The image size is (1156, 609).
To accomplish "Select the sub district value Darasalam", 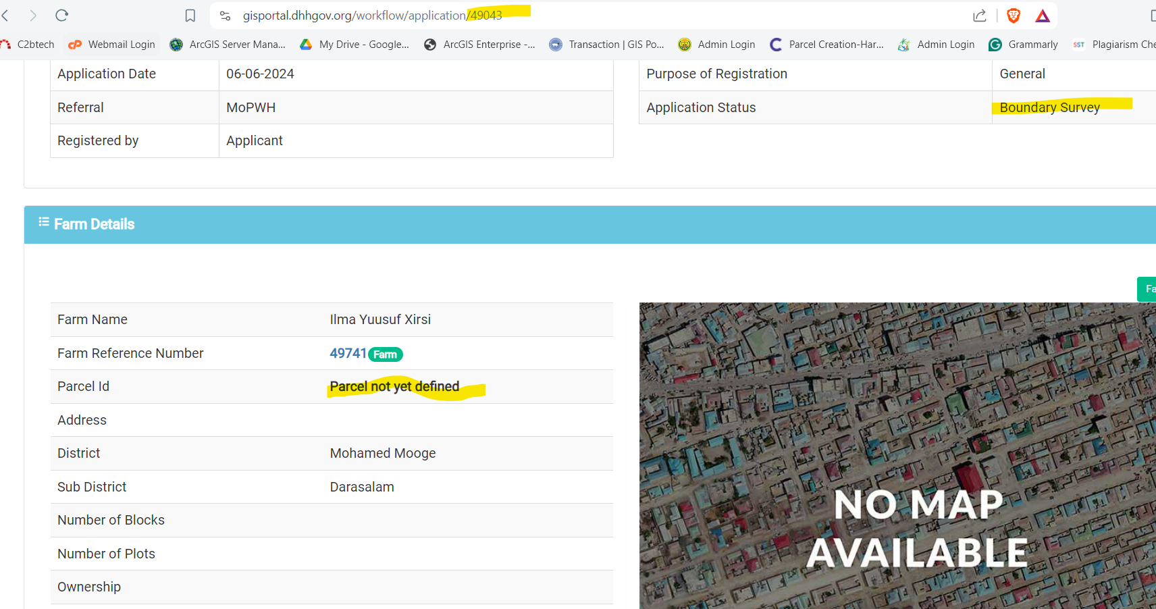I will coord(362,487).
